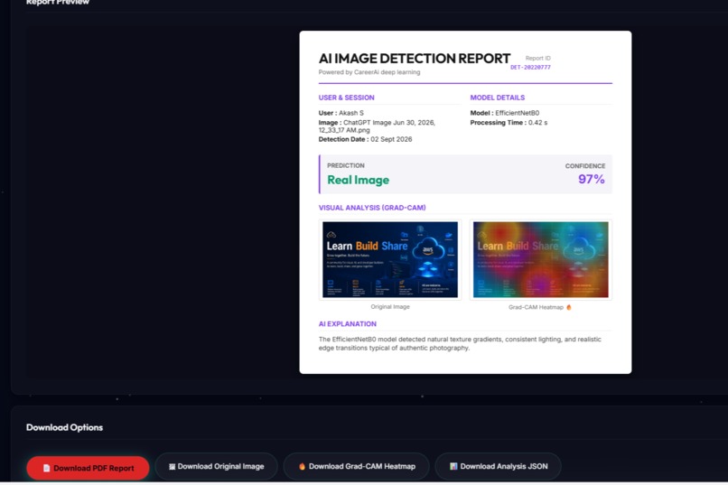Click the picture icon on Download Original Image
The width and height of the screenshot is (728, 485).
point(173,466)
